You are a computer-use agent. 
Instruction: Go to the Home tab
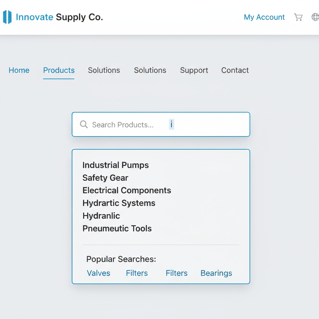tap(19, 70)
